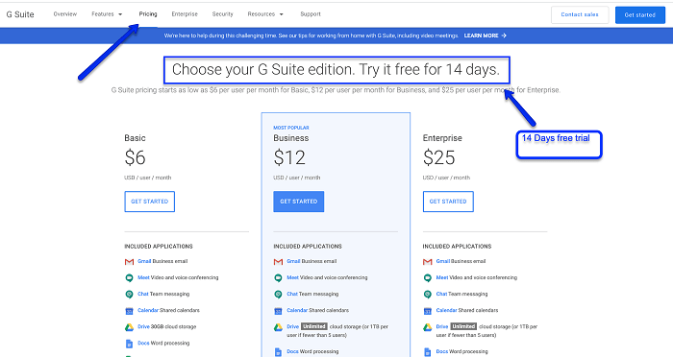Click the Docs icon in Basic plan
673x357 pixels.
(x=129, y=344)
